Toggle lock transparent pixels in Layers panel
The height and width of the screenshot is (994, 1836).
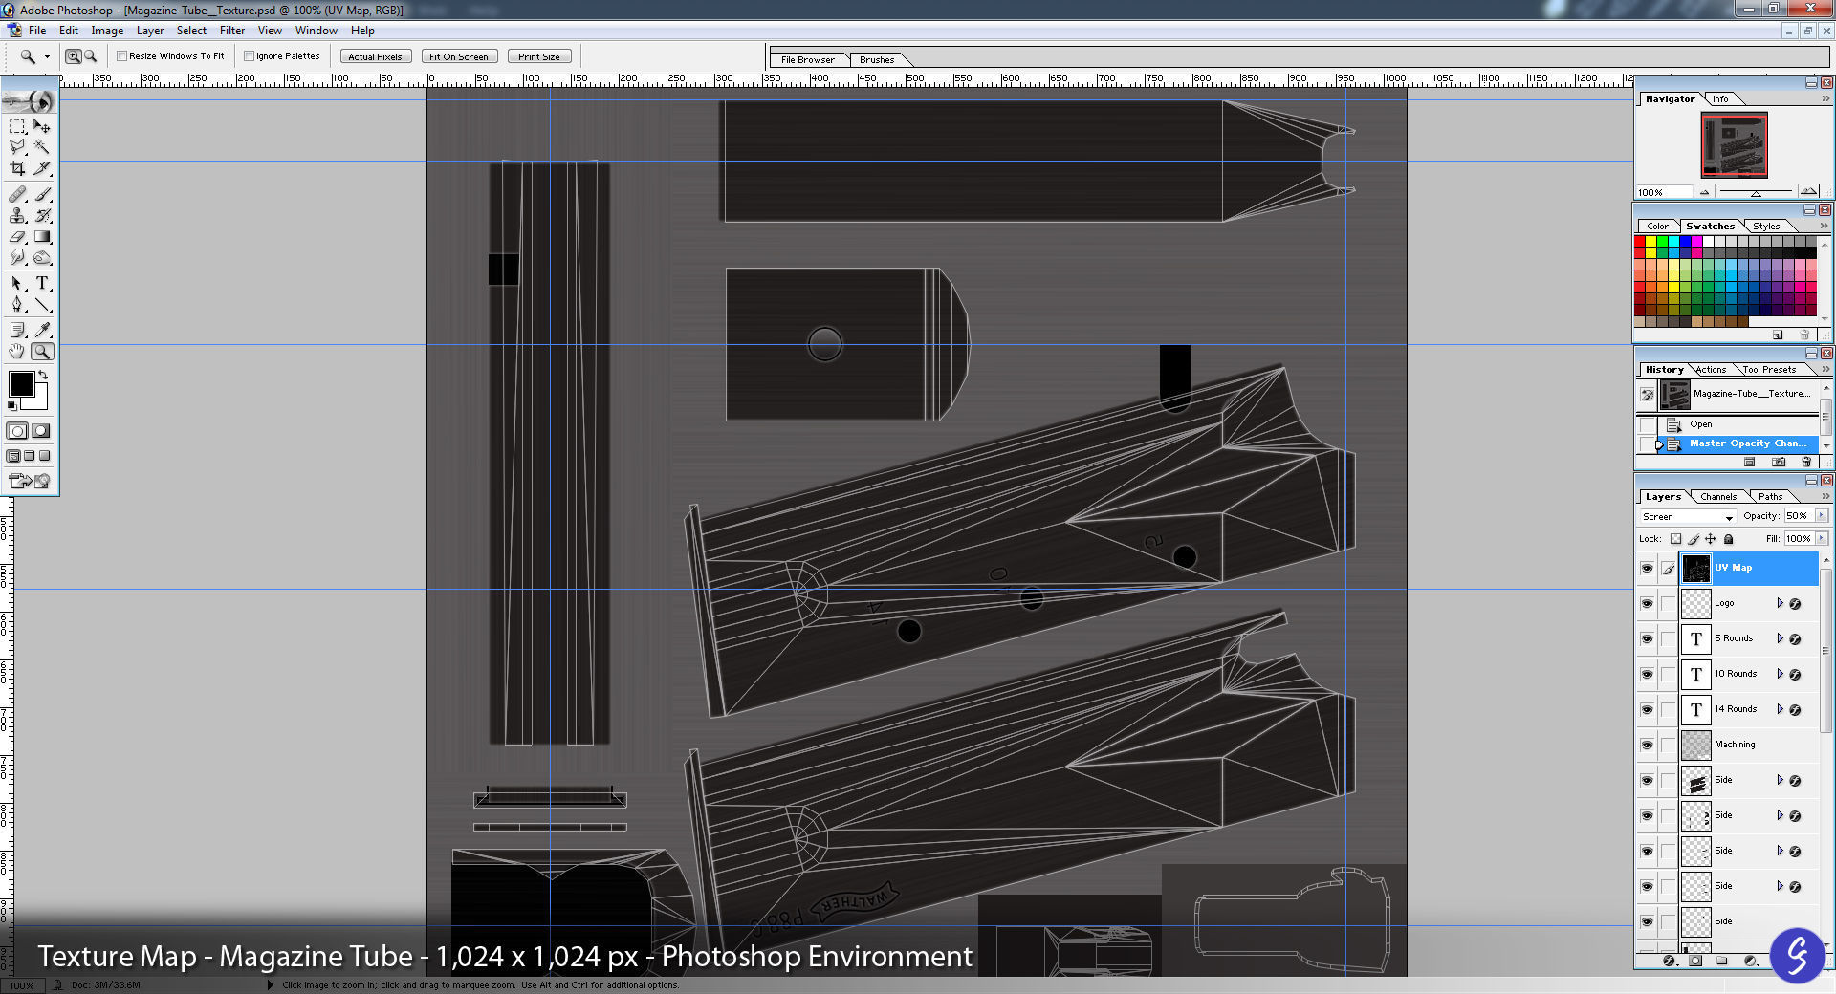tap(1675, 539)
